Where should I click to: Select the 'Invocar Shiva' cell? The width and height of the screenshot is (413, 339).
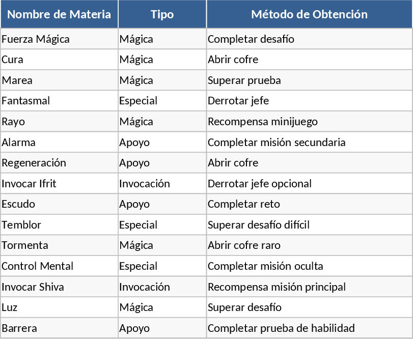tap(33, 287)
